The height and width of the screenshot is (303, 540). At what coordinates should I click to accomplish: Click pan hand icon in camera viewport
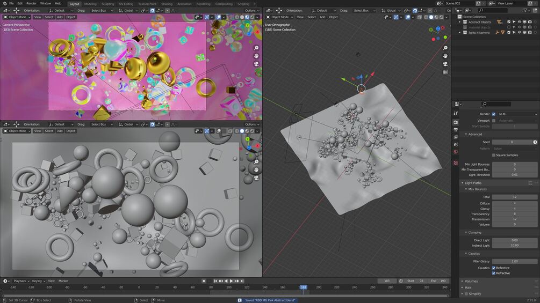coord(256,56)
